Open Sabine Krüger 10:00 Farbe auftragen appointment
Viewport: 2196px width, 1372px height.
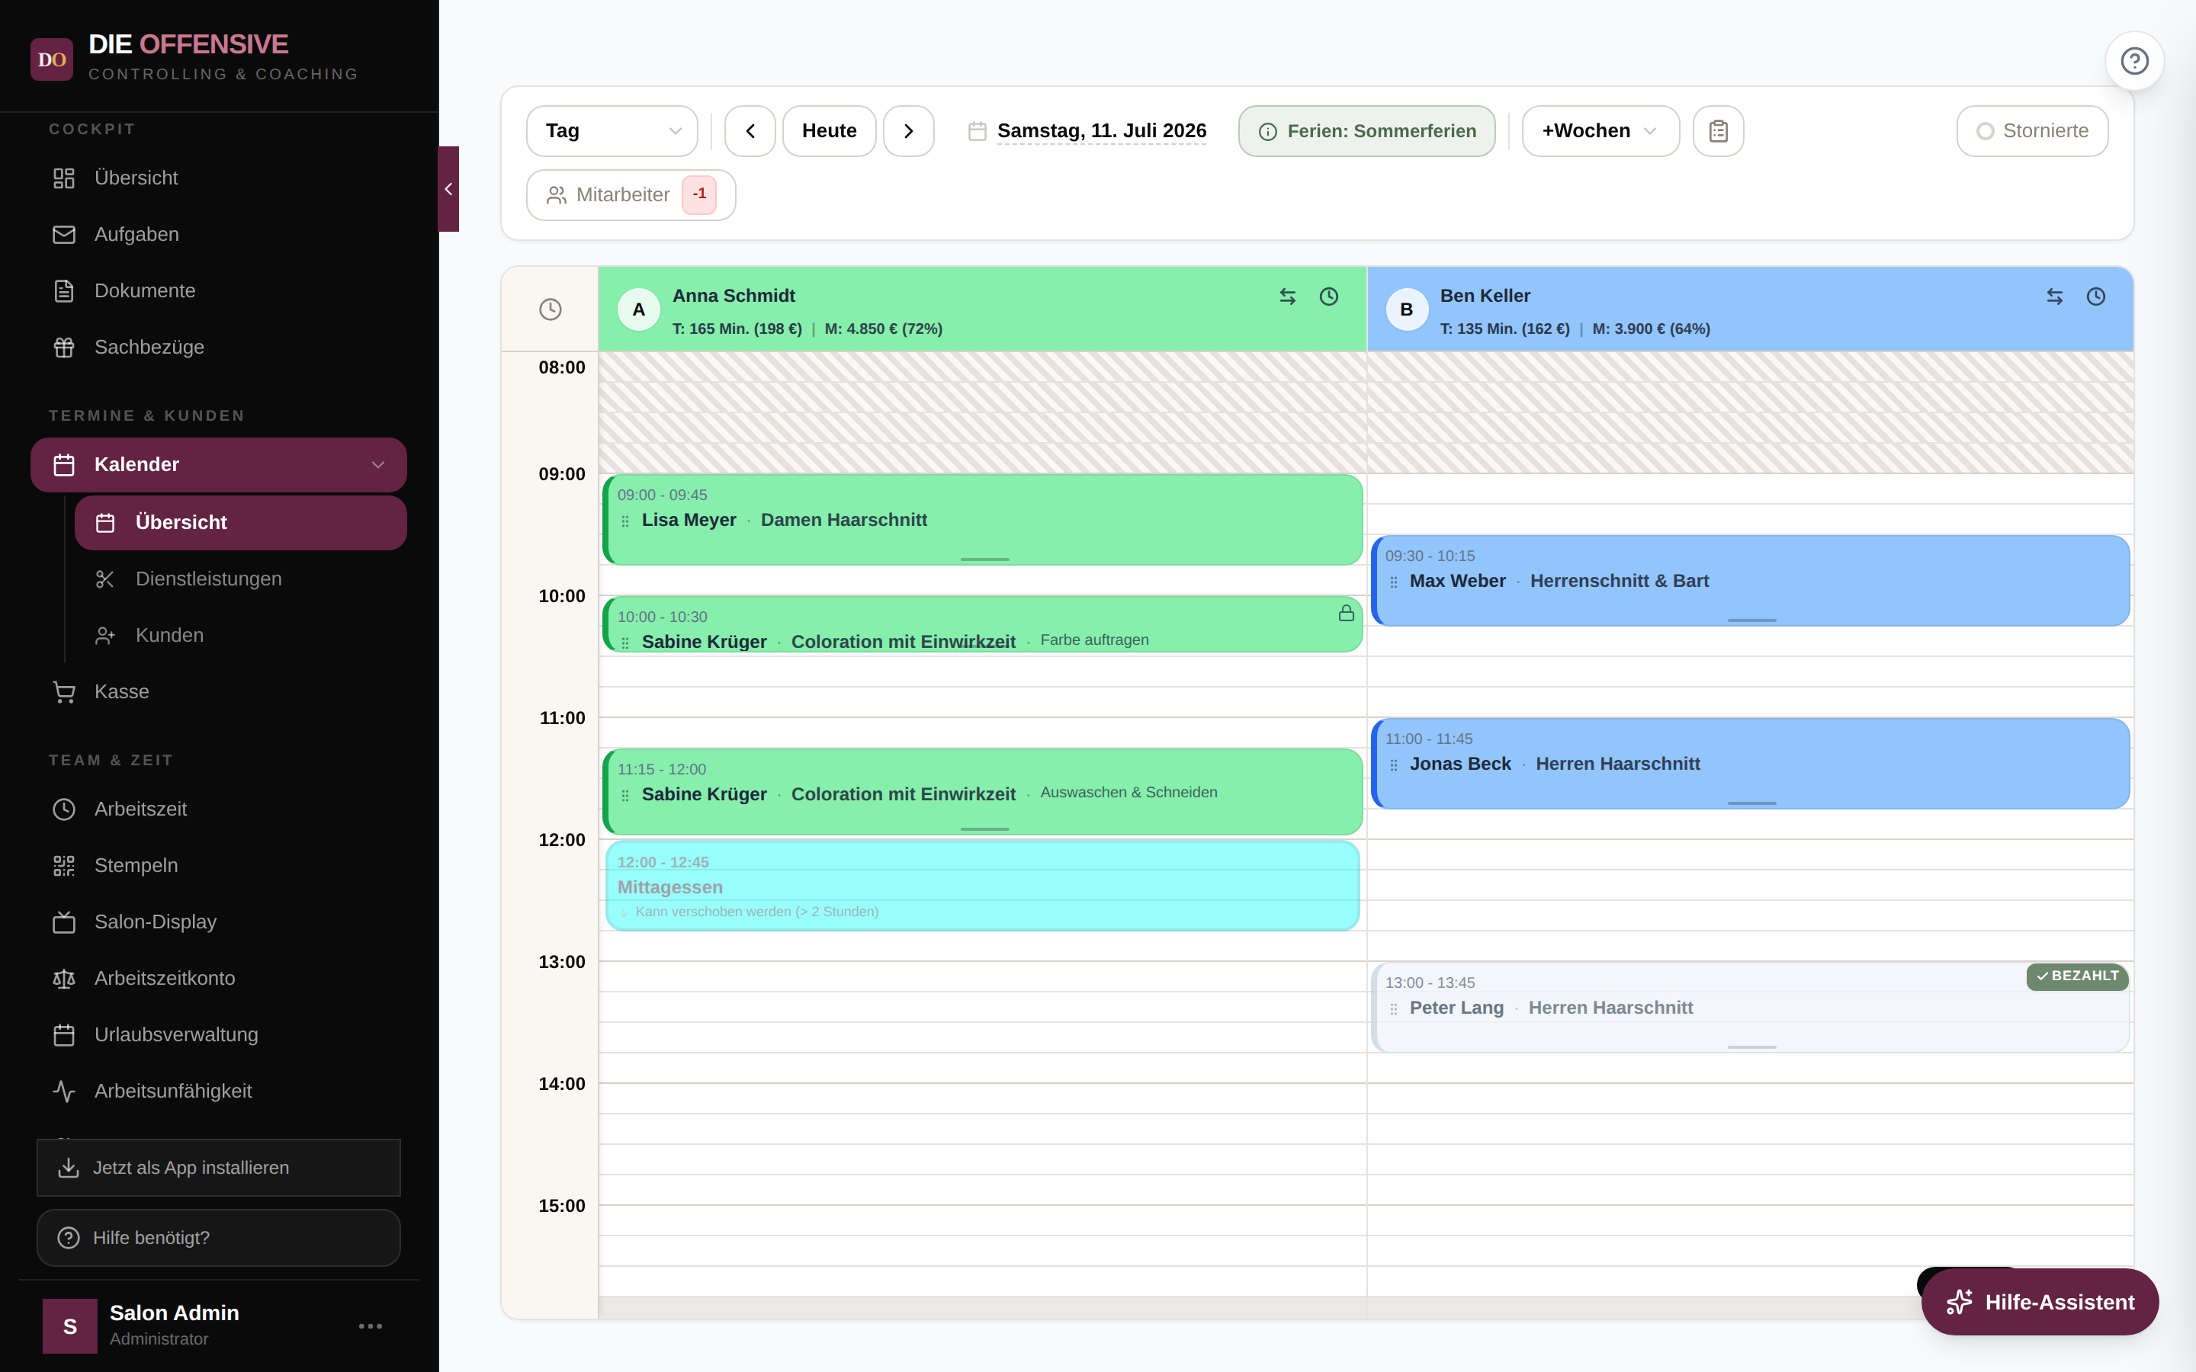(x=983, y=624)
